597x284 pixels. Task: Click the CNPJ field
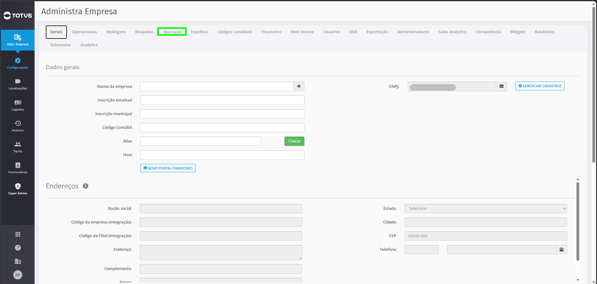(452, 86)
